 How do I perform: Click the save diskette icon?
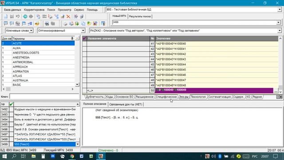(12, 17)
